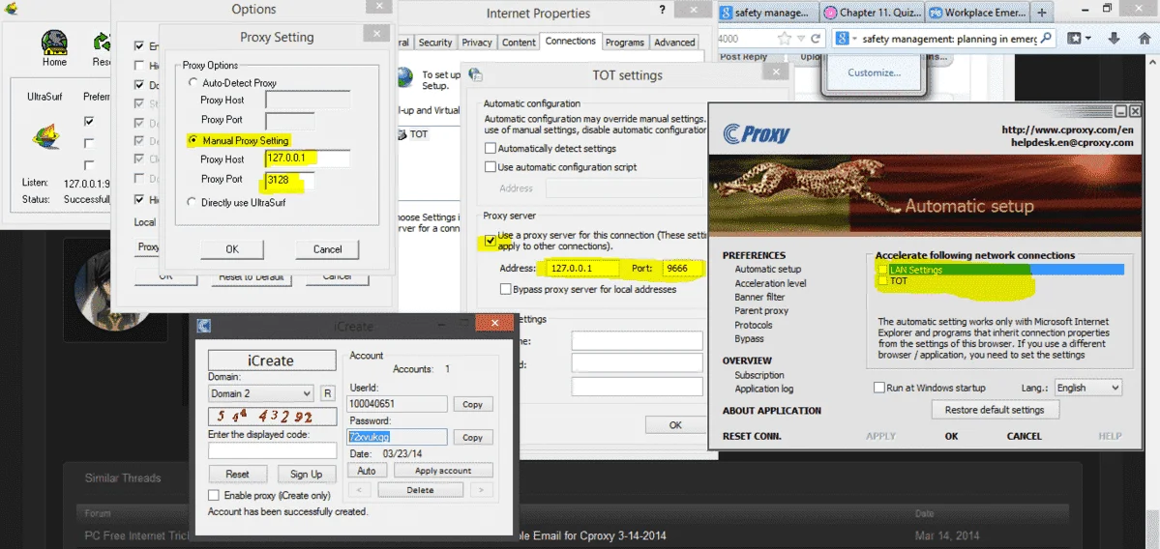Click the magnifier icon in the search box
The height and width of the screenshot is (549, 1160).
click(x=1048, y=39)
